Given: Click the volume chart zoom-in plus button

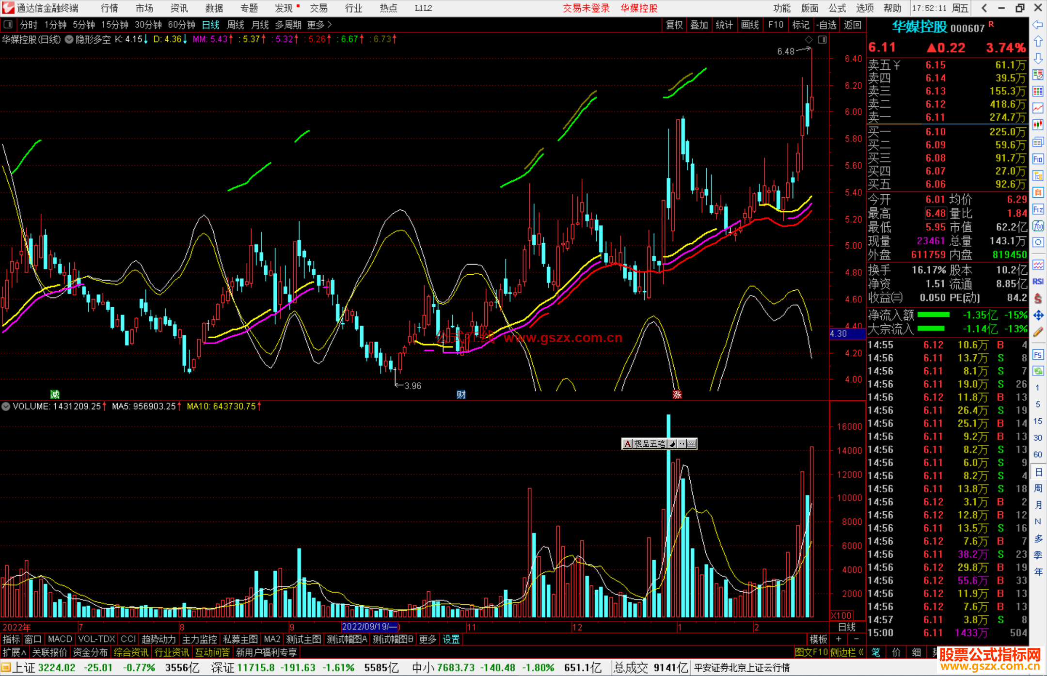Looking at the screenshot, I should [839, 639].
